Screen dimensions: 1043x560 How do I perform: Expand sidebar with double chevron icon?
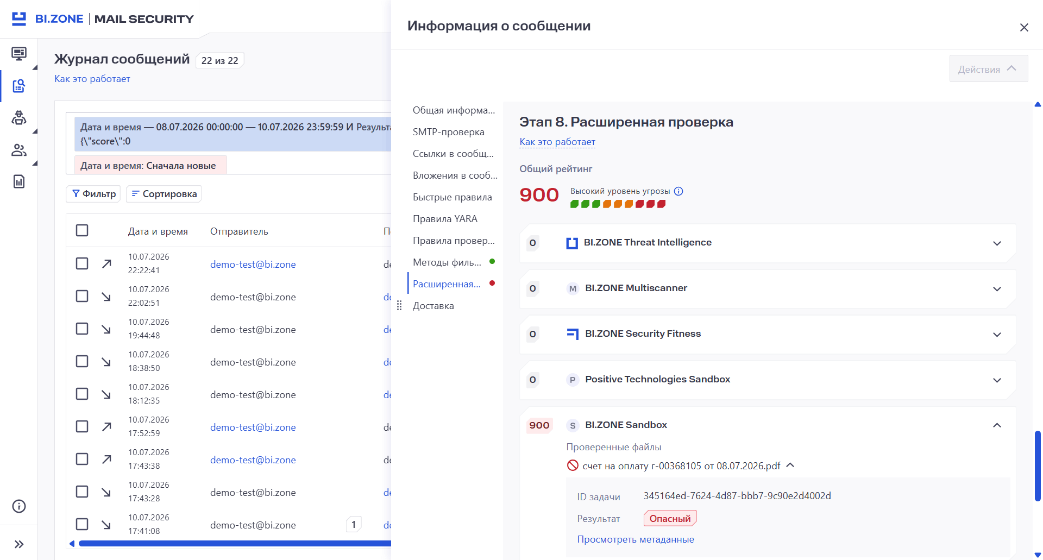19,544
